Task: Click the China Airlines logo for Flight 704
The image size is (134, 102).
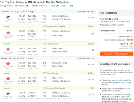Action: [8, 64]
